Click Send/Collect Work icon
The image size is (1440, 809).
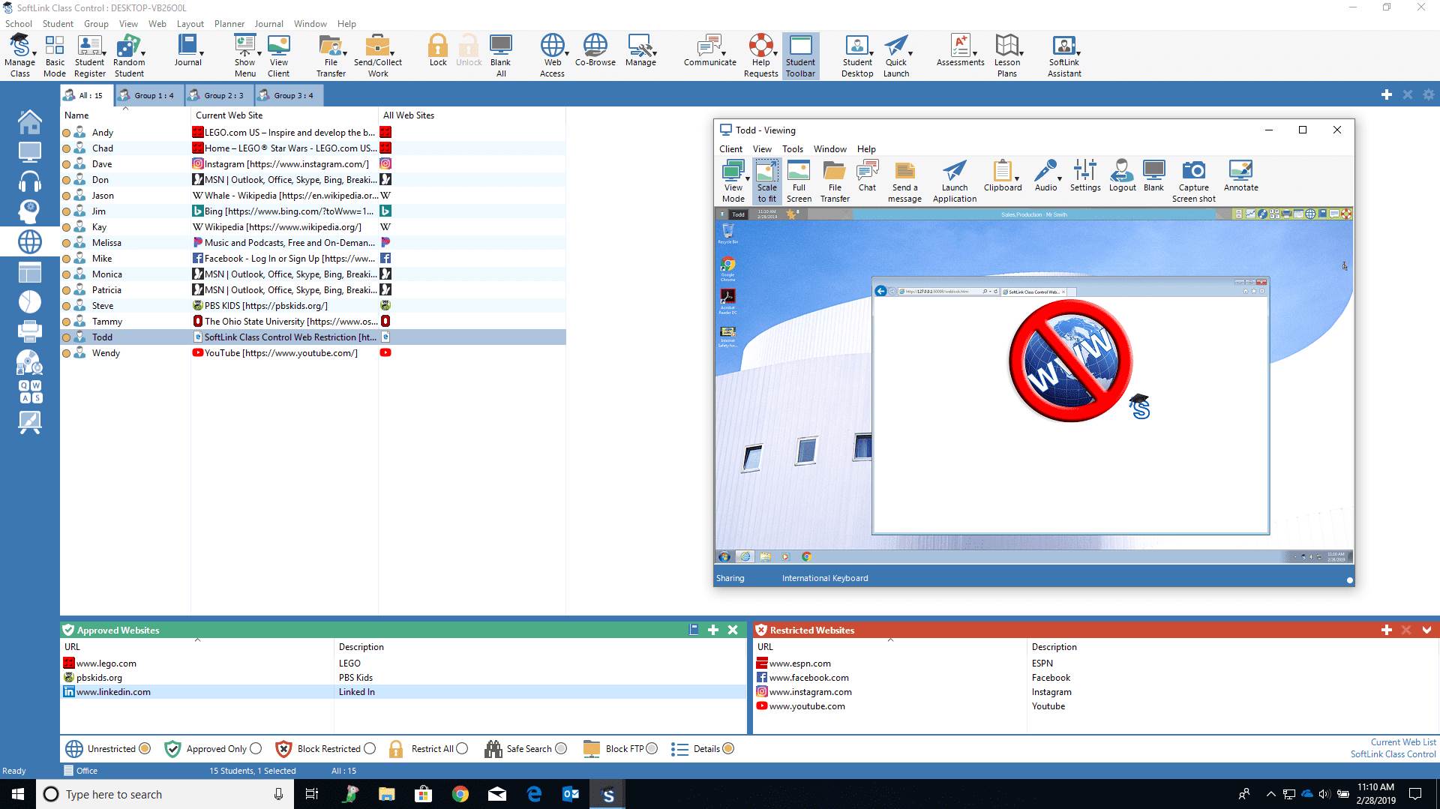[x=378, y=55]
